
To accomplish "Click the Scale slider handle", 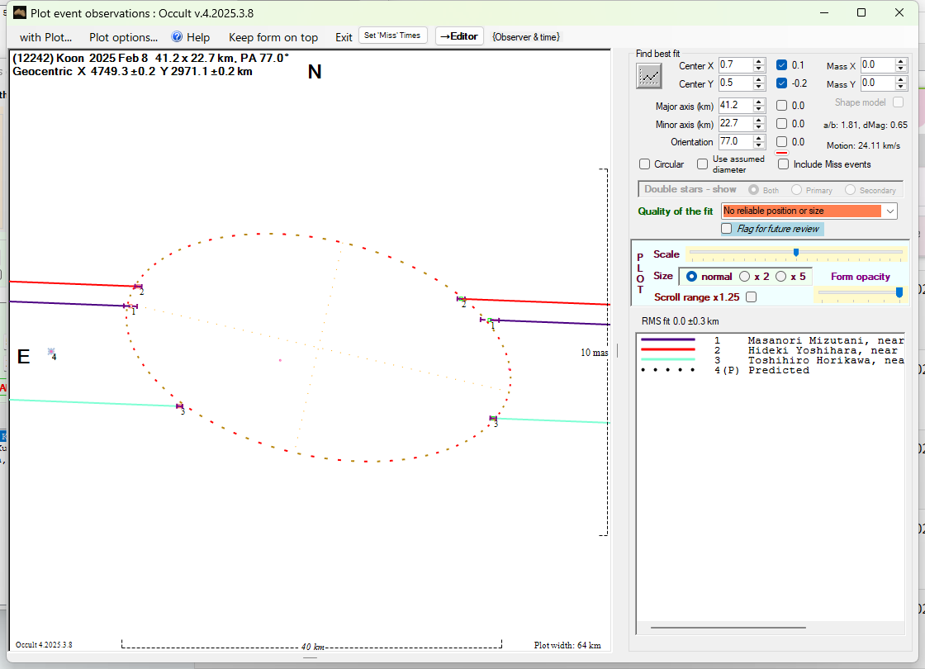I will pos(796,253).
